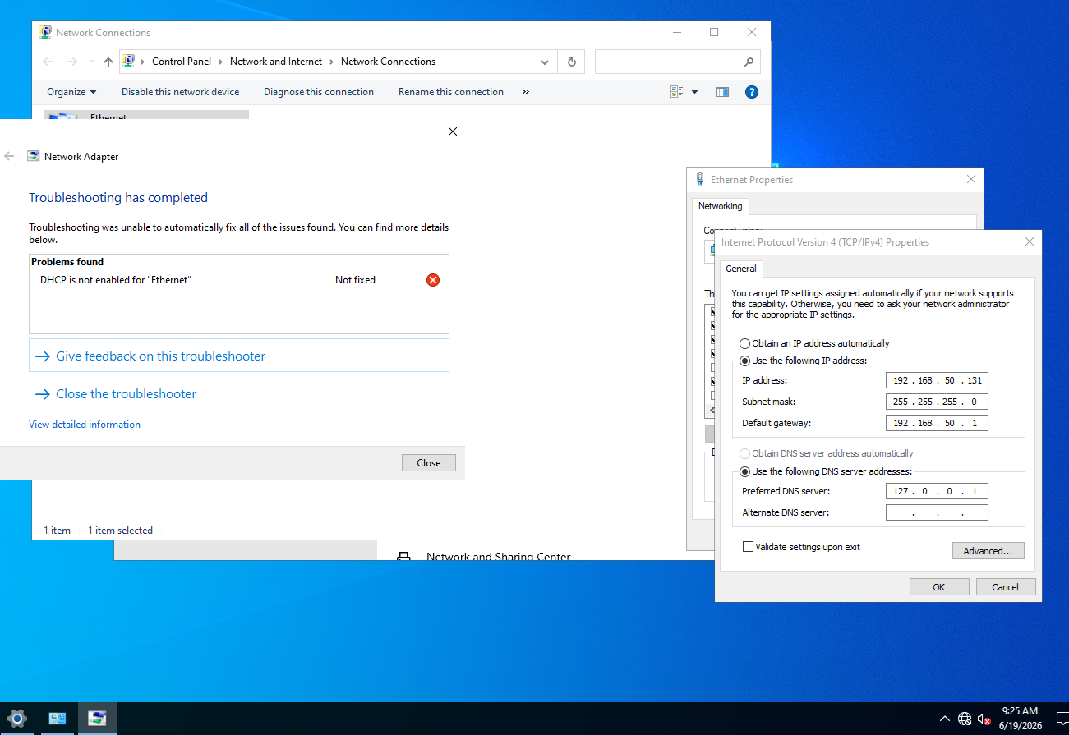Image resolution: width=1069 pixels, height=735 pixels.
Task: Click the troubleshooter Close button
Action: tap(429, 463)
